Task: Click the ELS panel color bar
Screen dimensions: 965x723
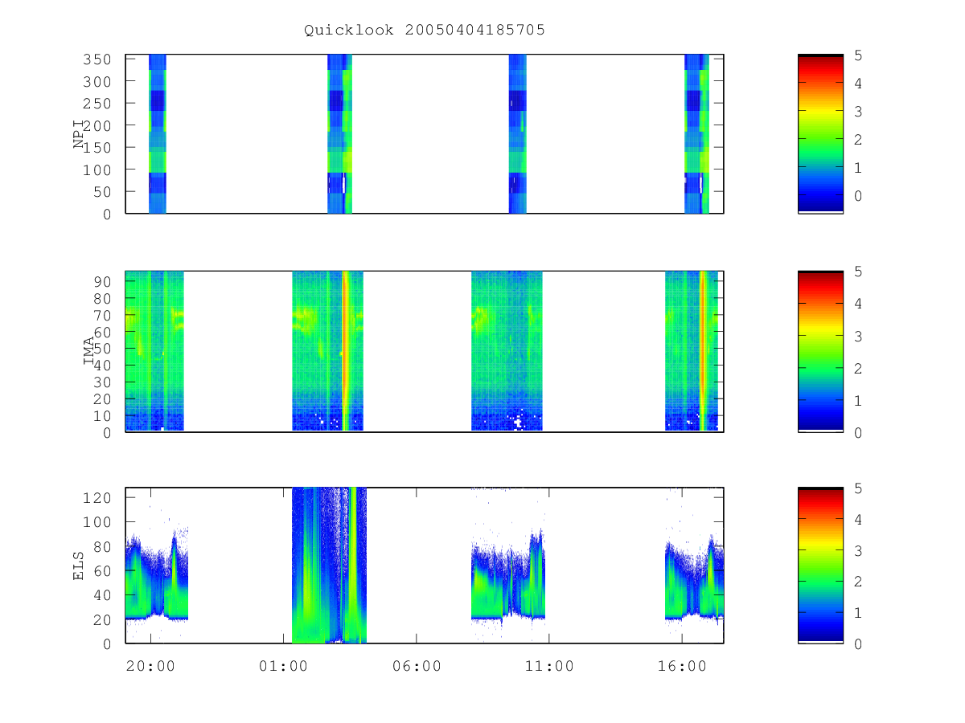Action: tap(820, 565)
